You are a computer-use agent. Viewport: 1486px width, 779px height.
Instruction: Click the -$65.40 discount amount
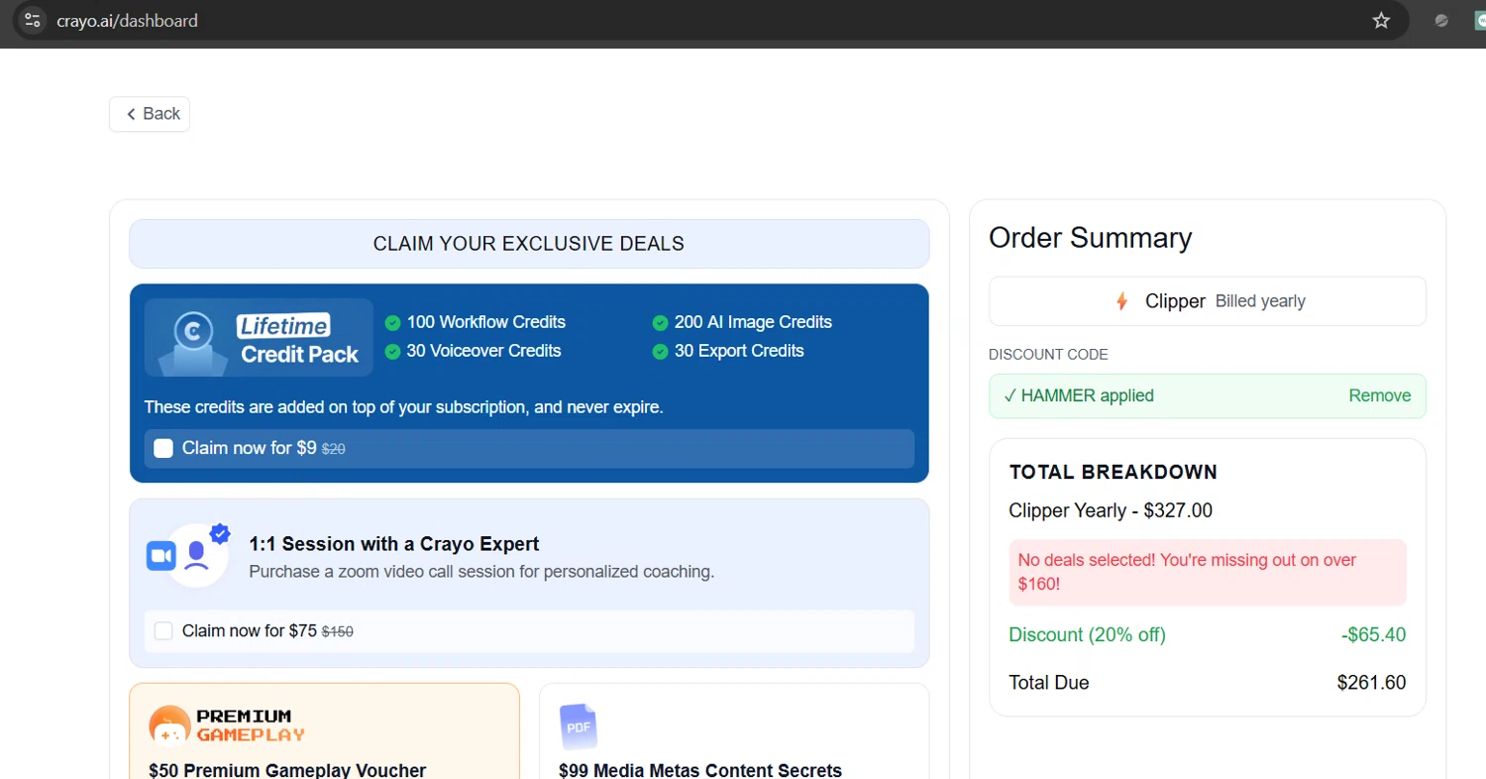(1373, 635)
